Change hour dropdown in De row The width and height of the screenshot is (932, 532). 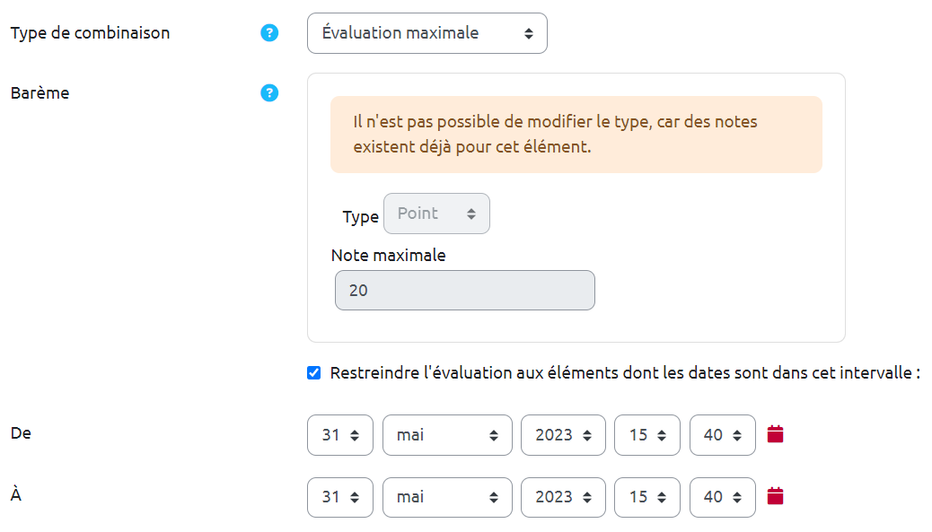point(647,435)
